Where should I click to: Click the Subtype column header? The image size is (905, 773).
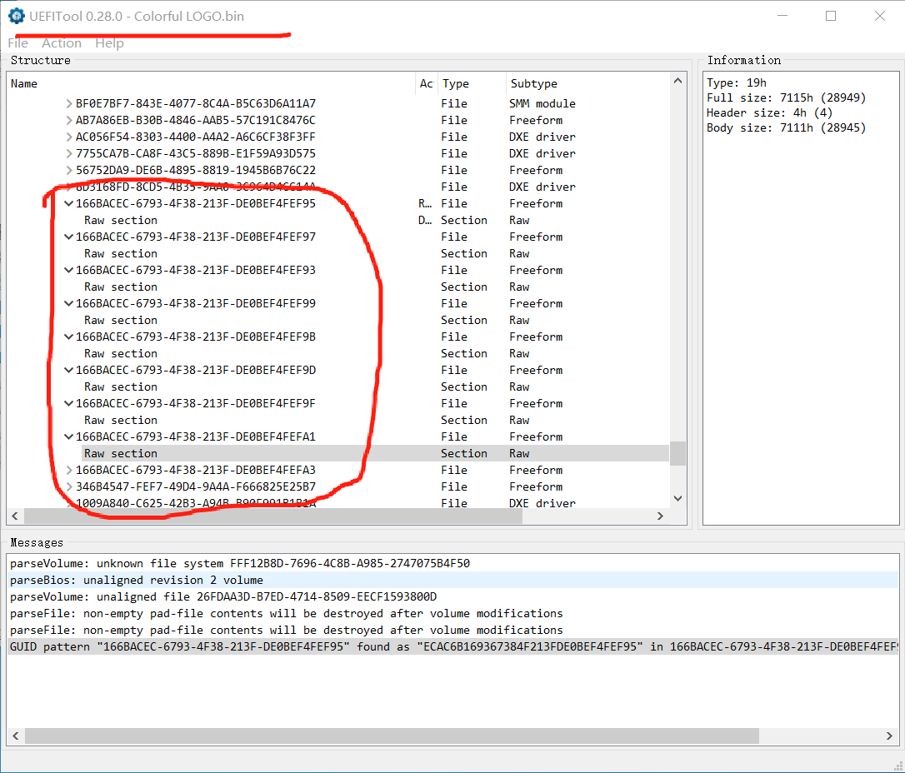pyautogui.click(x=587, y=83)
